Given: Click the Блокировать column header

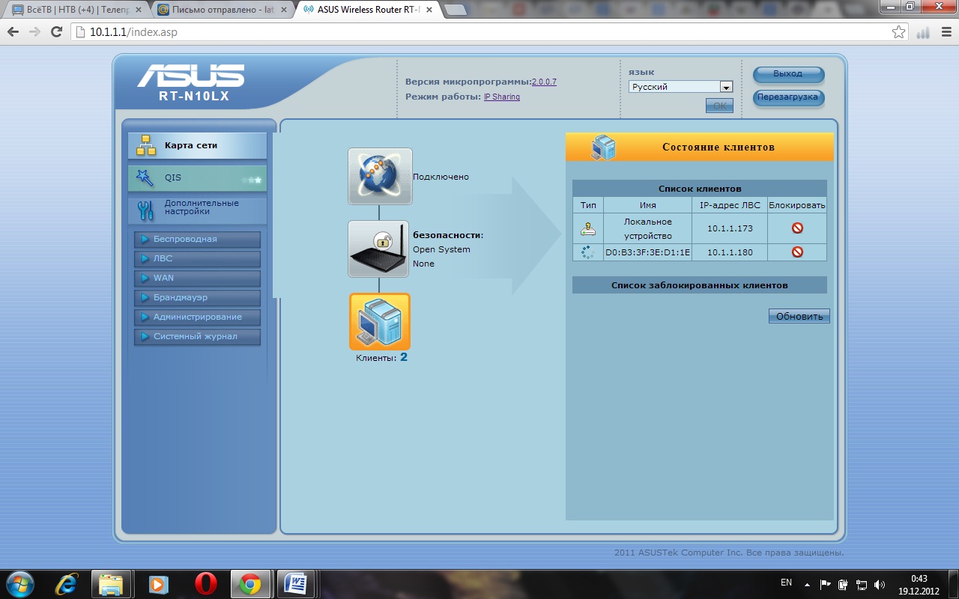Looking at the screenshot, I should 797,205.
